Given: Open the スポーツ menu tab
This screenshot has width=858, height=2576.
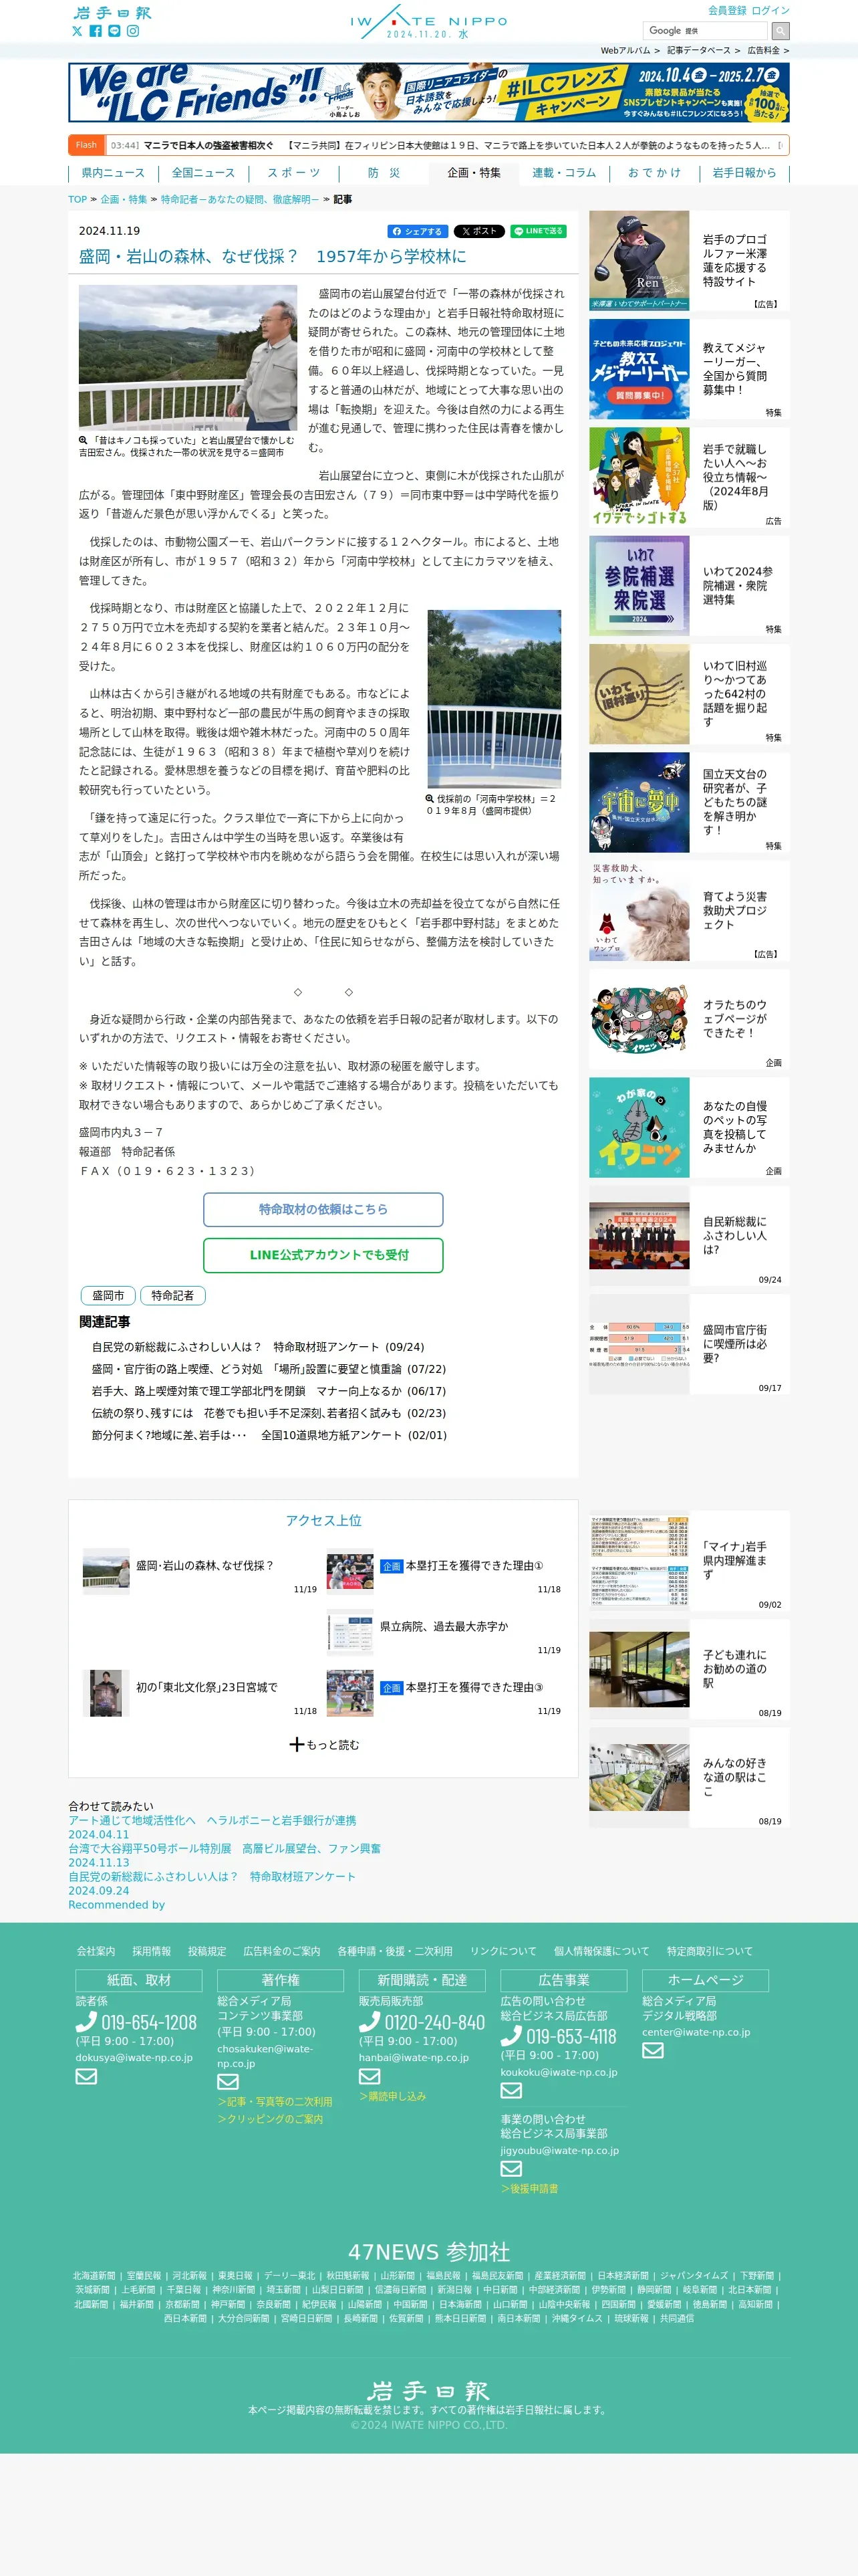Looking at the screenshot, I should click(293, 173).
